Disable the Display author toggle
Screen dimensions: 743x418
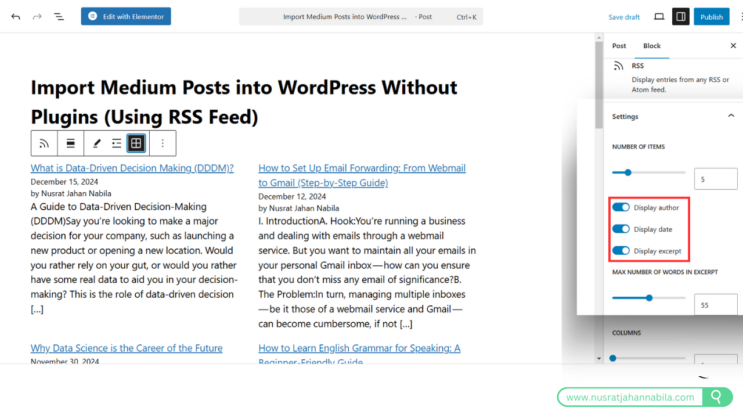[x=621, y=207]
